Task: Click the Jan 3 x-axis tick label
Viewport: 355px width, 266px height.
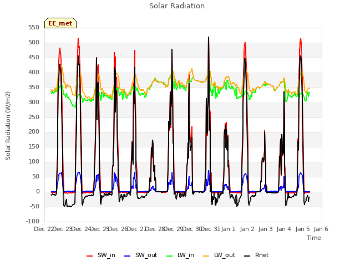Action: 265,229
